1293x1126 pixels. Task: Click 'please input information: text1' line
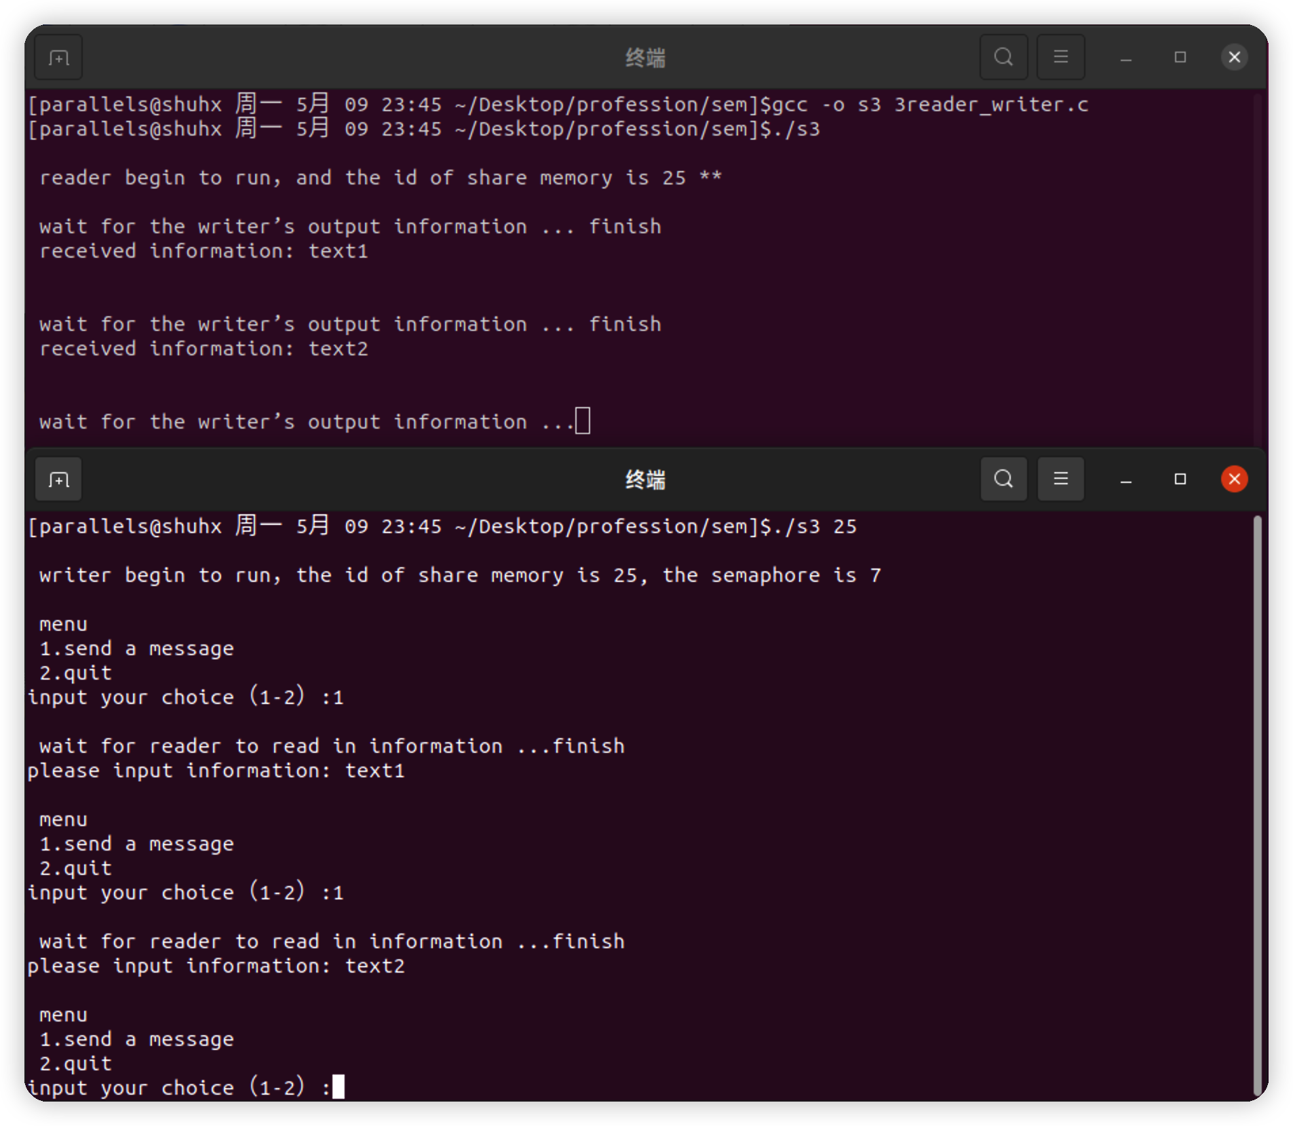point(216,771)
